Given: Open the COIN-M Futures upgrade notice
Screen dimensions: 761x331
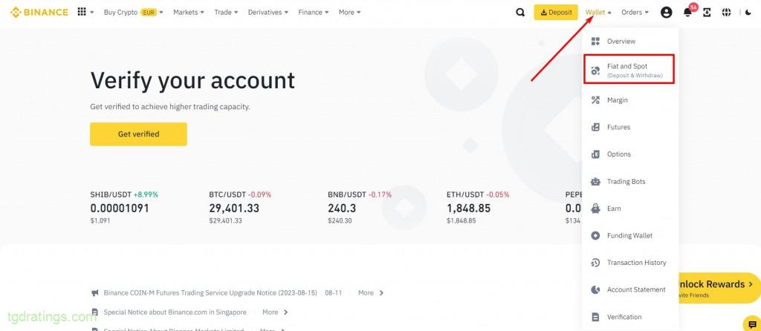Looking at the screenshot, I should (x=210, y=293).
